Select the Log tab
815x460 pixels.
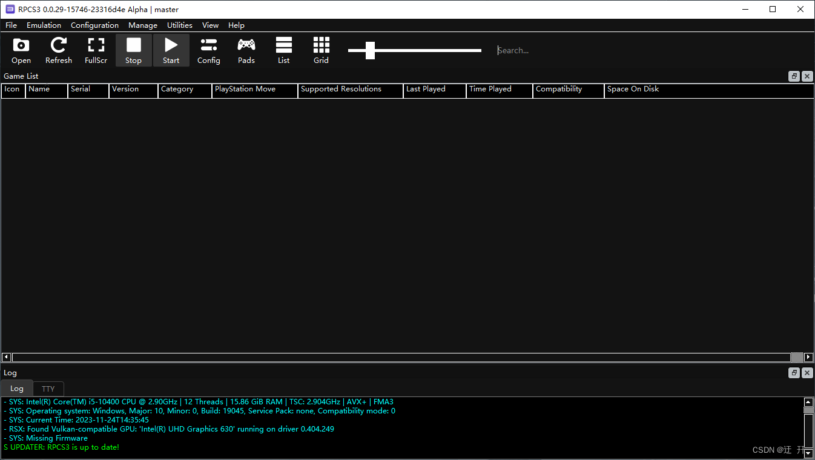tap(17, 389)
